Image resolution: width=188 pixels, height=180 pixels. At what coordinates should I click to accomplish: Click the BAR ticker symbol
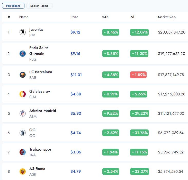point(33,78)
